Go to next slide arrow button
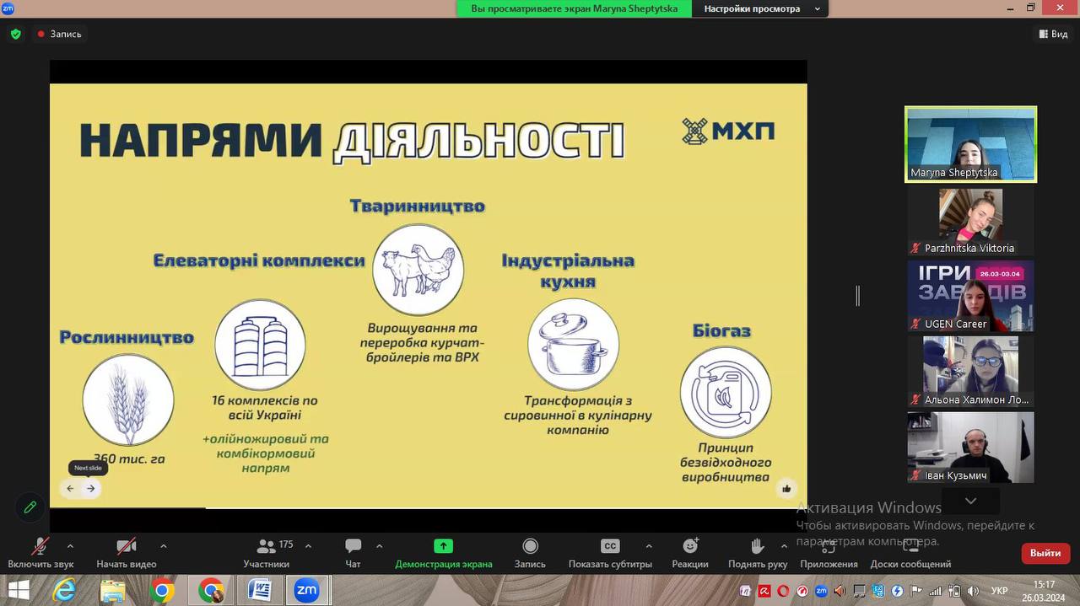The width and height of the screenshot is (1080, 606). tap(91, 489)
